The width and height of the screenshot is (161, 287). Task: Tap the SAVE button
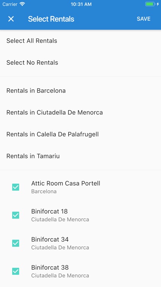click(x=144, y=19)
